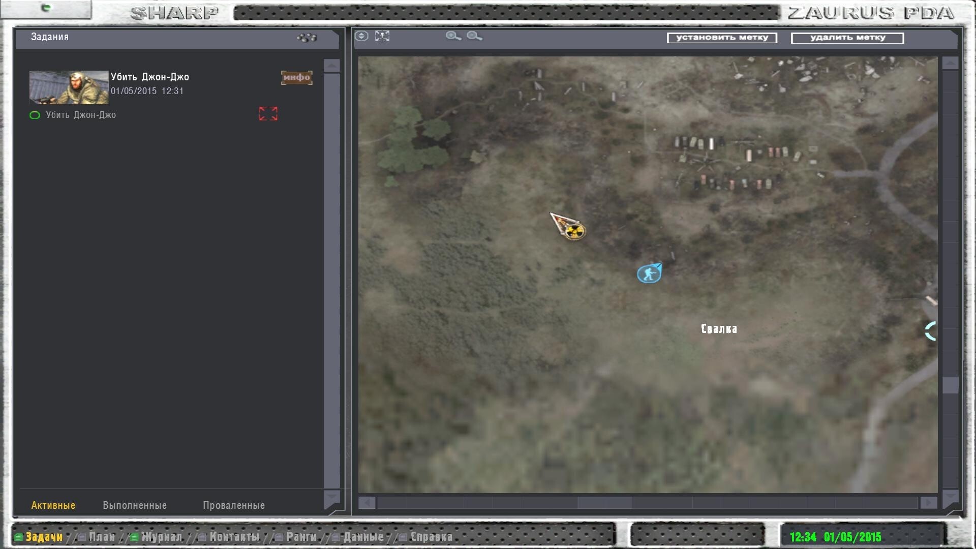Viewport: 976px width, 549px height.
Task: Click the map left scroll arrow
Action: (367, 503)
